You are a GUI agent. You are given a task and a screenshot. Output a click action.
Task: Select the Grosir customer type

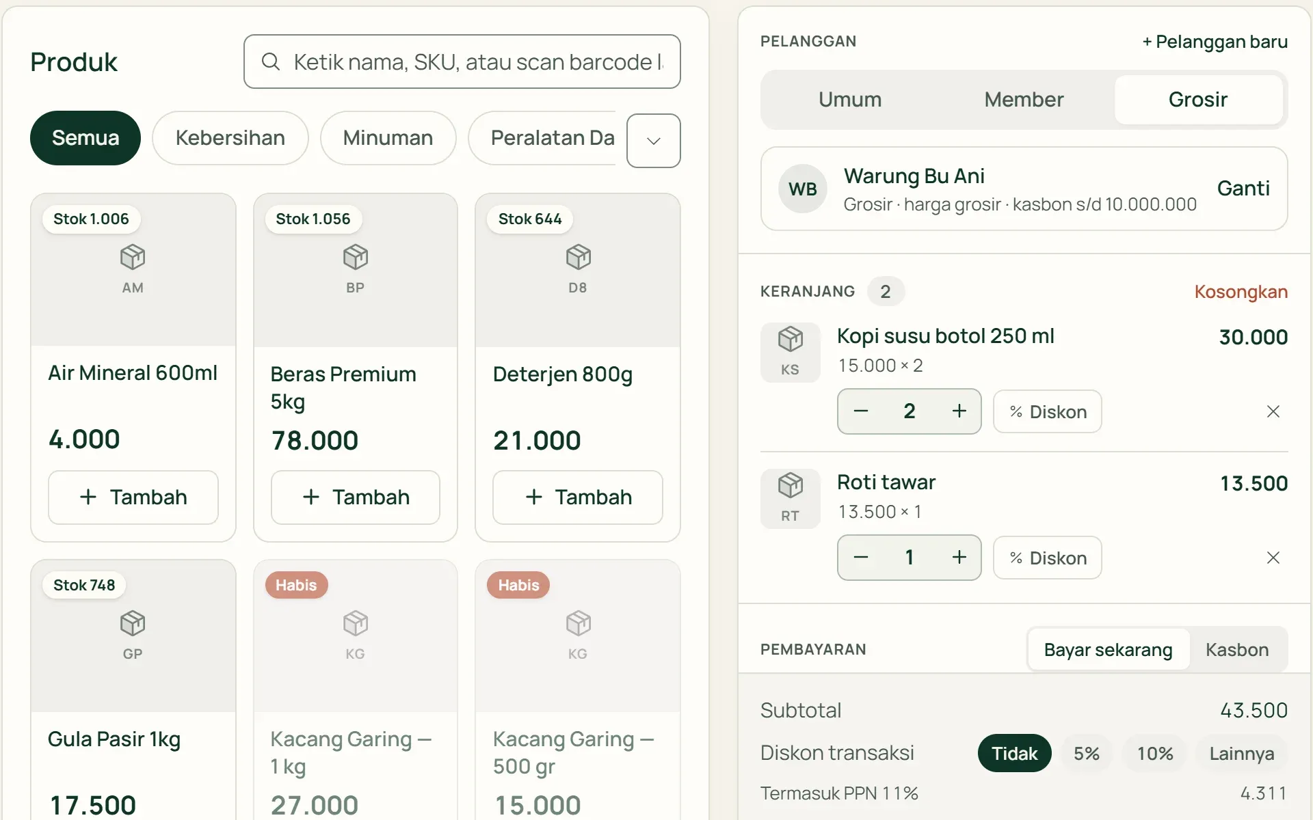(x=1198, y=100)
